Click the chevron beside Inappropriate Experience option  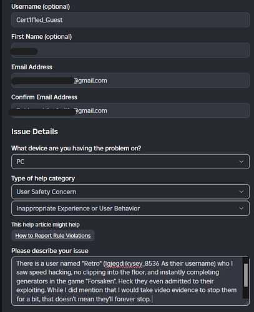pyautogui.click(x=242, y=208)
